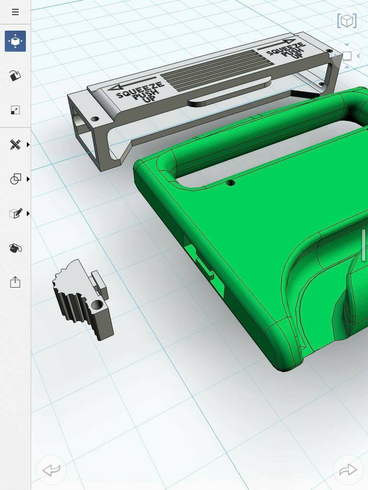The width and height of the screenshot is (368, 490).
Task: Select the Move/Transform tool
Action: (15, 41)
